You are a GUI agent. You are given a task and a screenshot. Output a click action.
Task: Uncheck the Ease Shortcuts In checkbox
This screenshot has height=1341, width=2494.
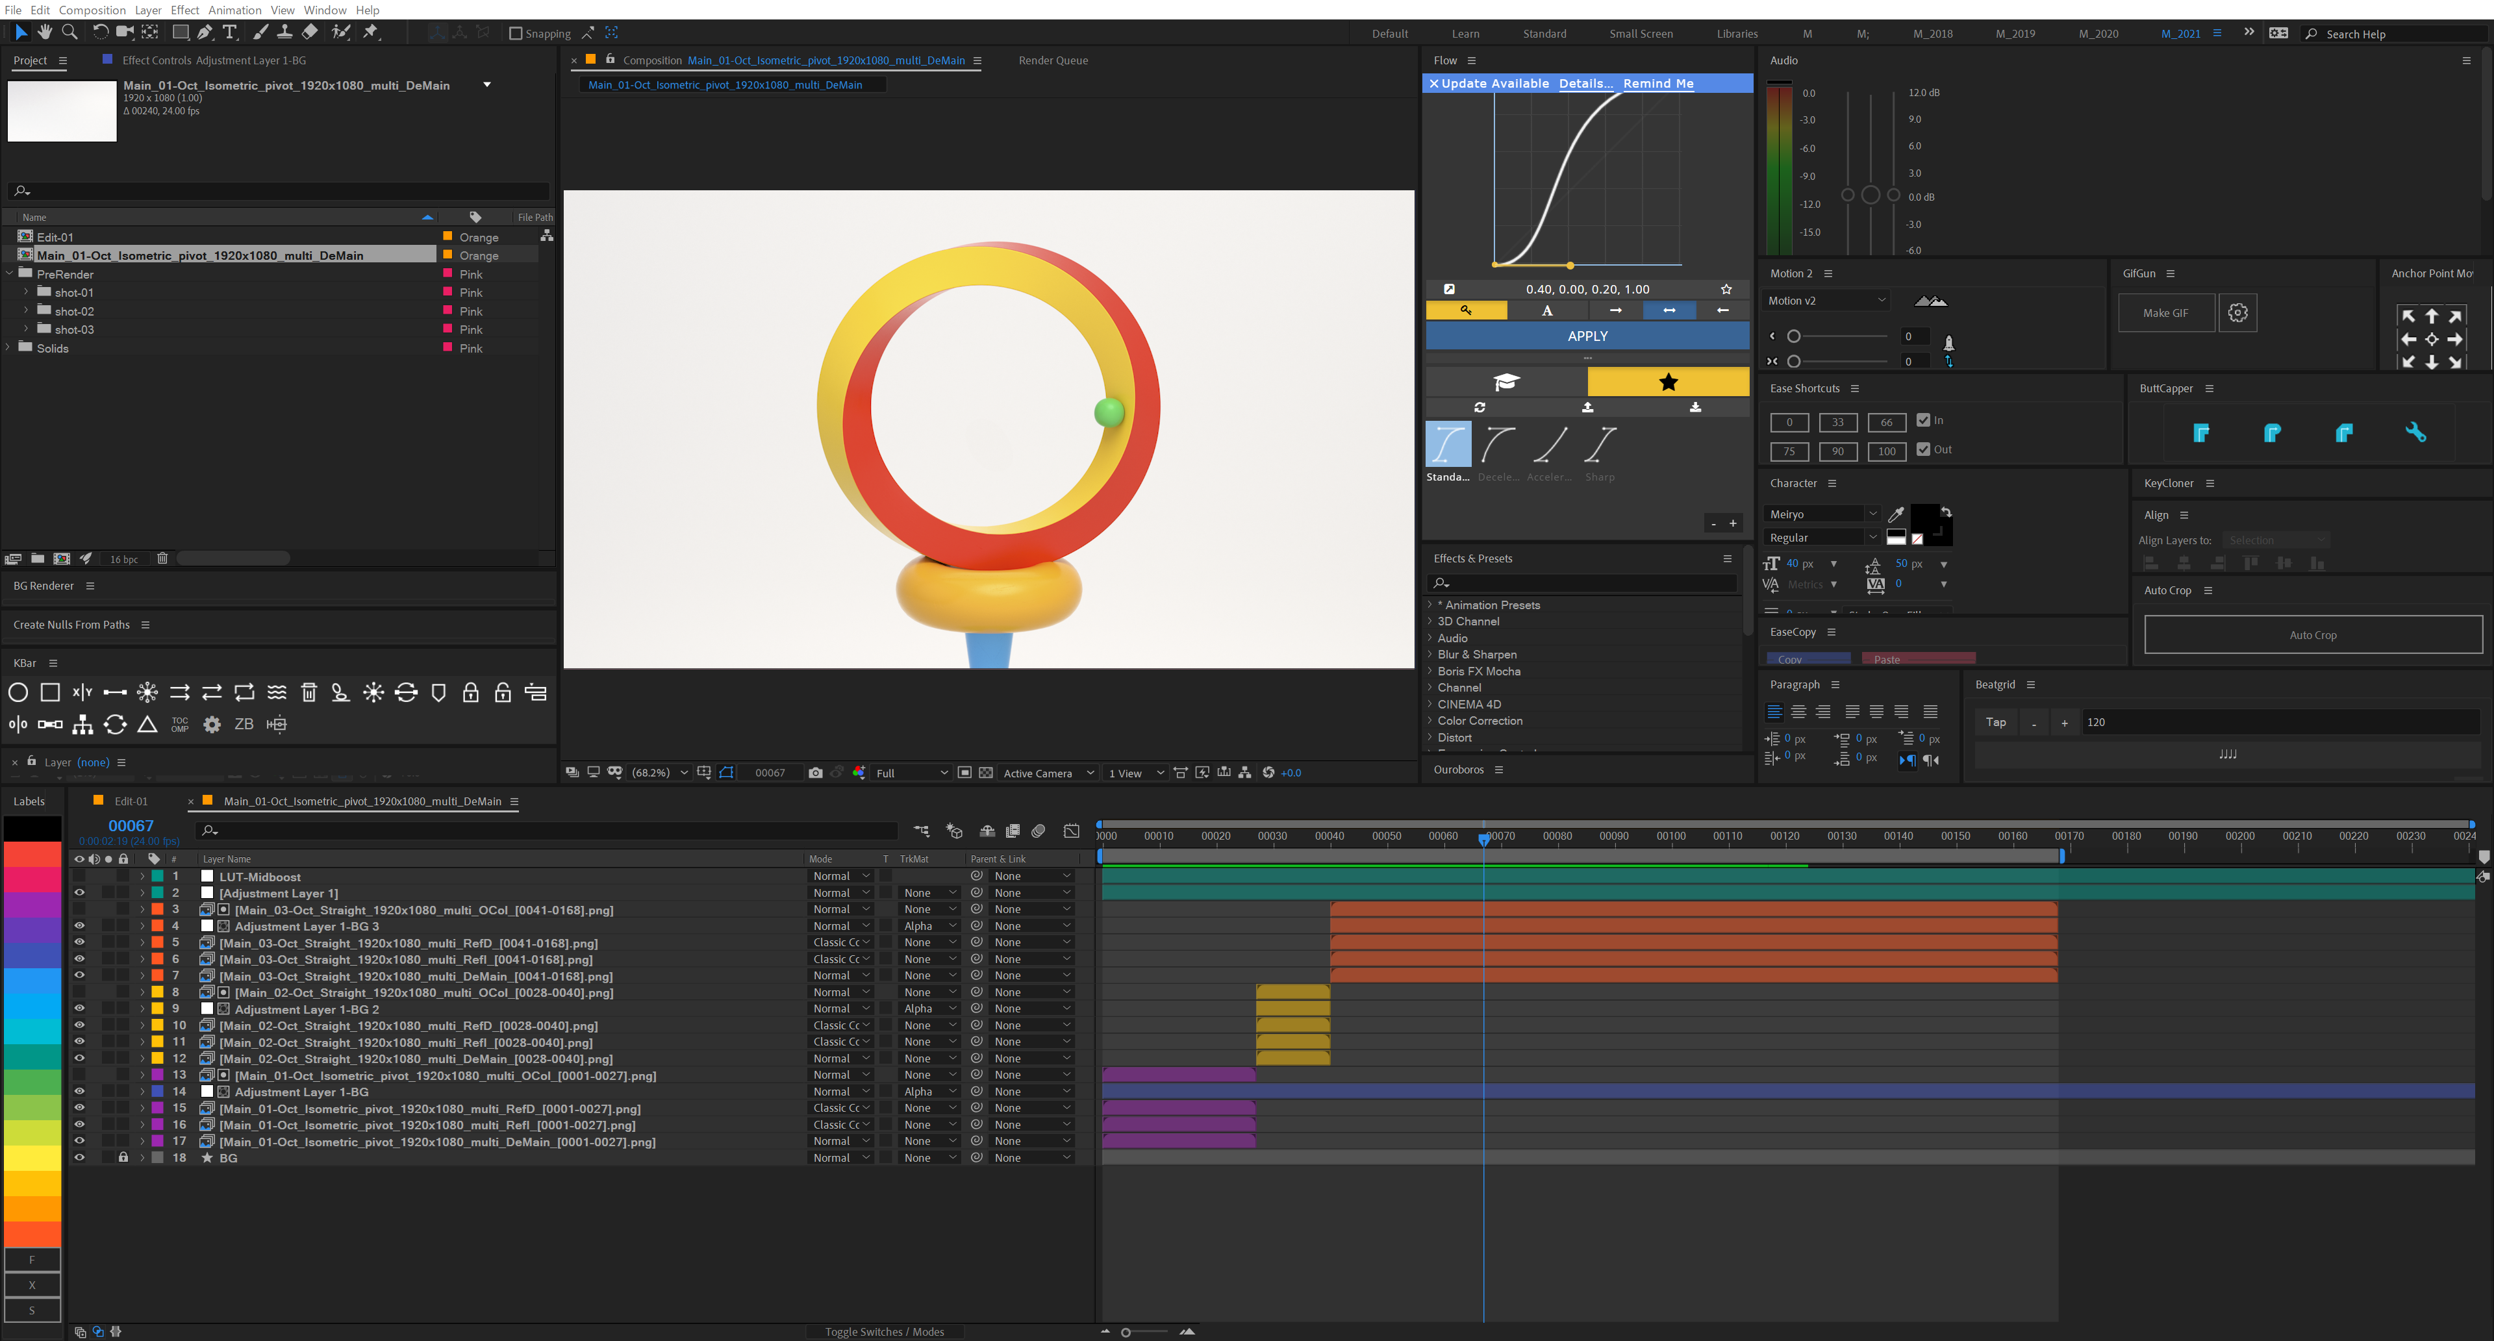click(1922, 420)
